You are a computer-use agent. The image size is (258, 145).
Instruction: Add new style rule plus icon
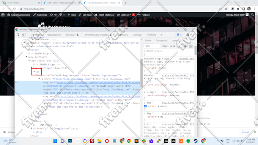tap(179, 46)
